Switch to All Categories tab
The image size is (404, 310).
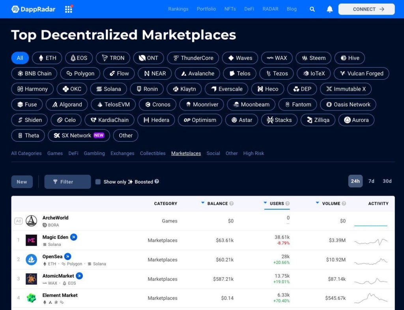click(x=26, y=153)
